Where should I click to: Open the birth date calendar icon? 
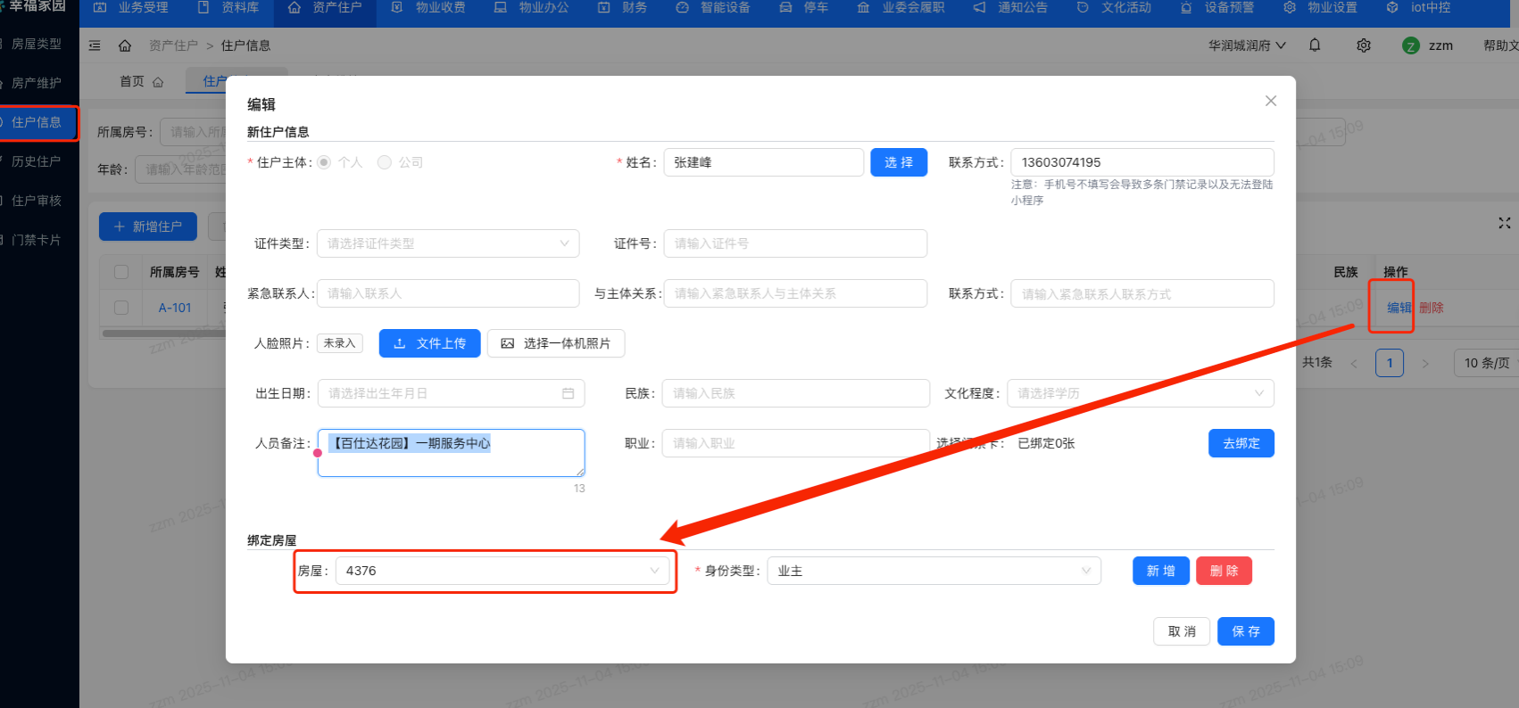568,393
